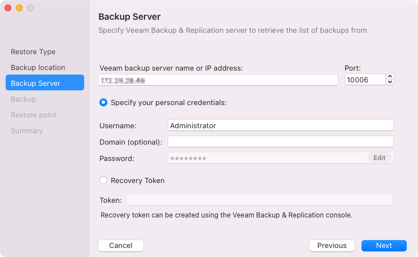Viewport: 418px width, 257px height.
Task: Click the server name or IP address field
Action: tap(218, 80)
